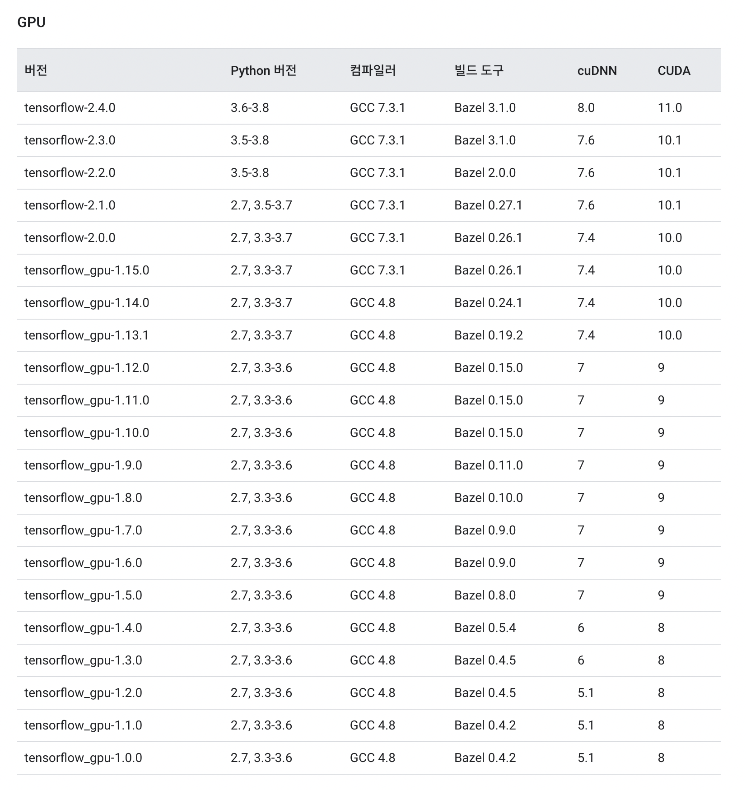
Task: Click Bazel 0.4.5 in tensorflow_gpu-1.3.0 row
Action: (485, 660)
